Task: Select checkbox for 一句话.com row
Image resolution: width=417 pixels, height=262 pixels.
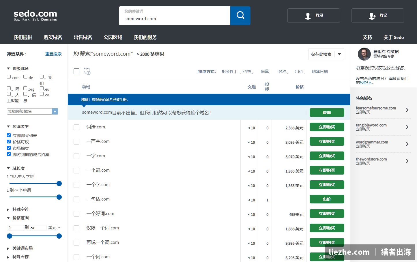Action: [76, 199]
